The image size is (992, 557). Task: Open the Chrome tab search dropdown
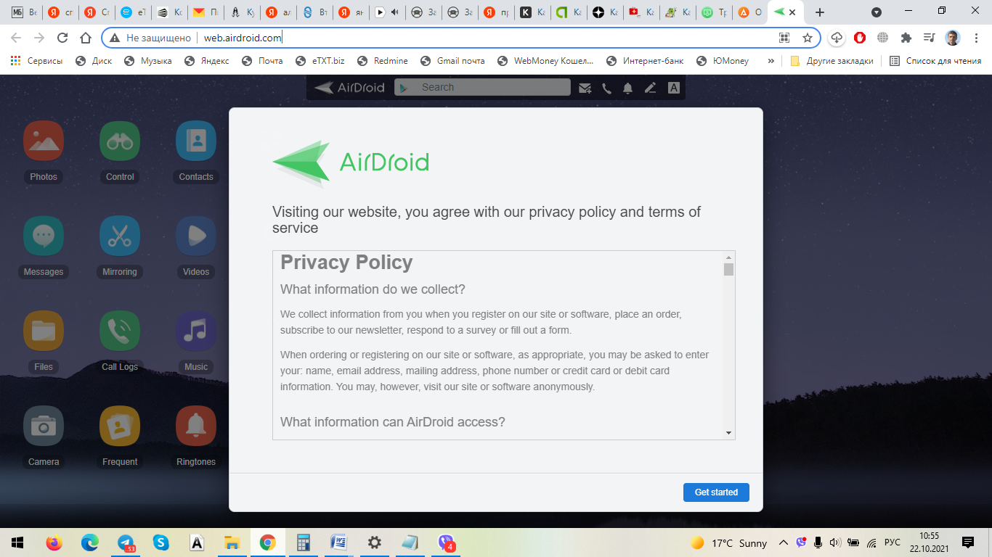click(877, 12)
